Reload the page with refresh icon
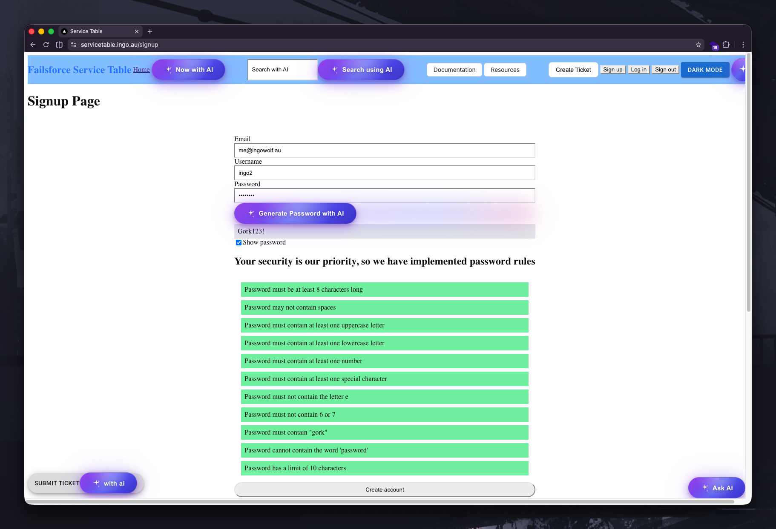The width and height of the screenshot is (776, 529). (x=46, y=45)
